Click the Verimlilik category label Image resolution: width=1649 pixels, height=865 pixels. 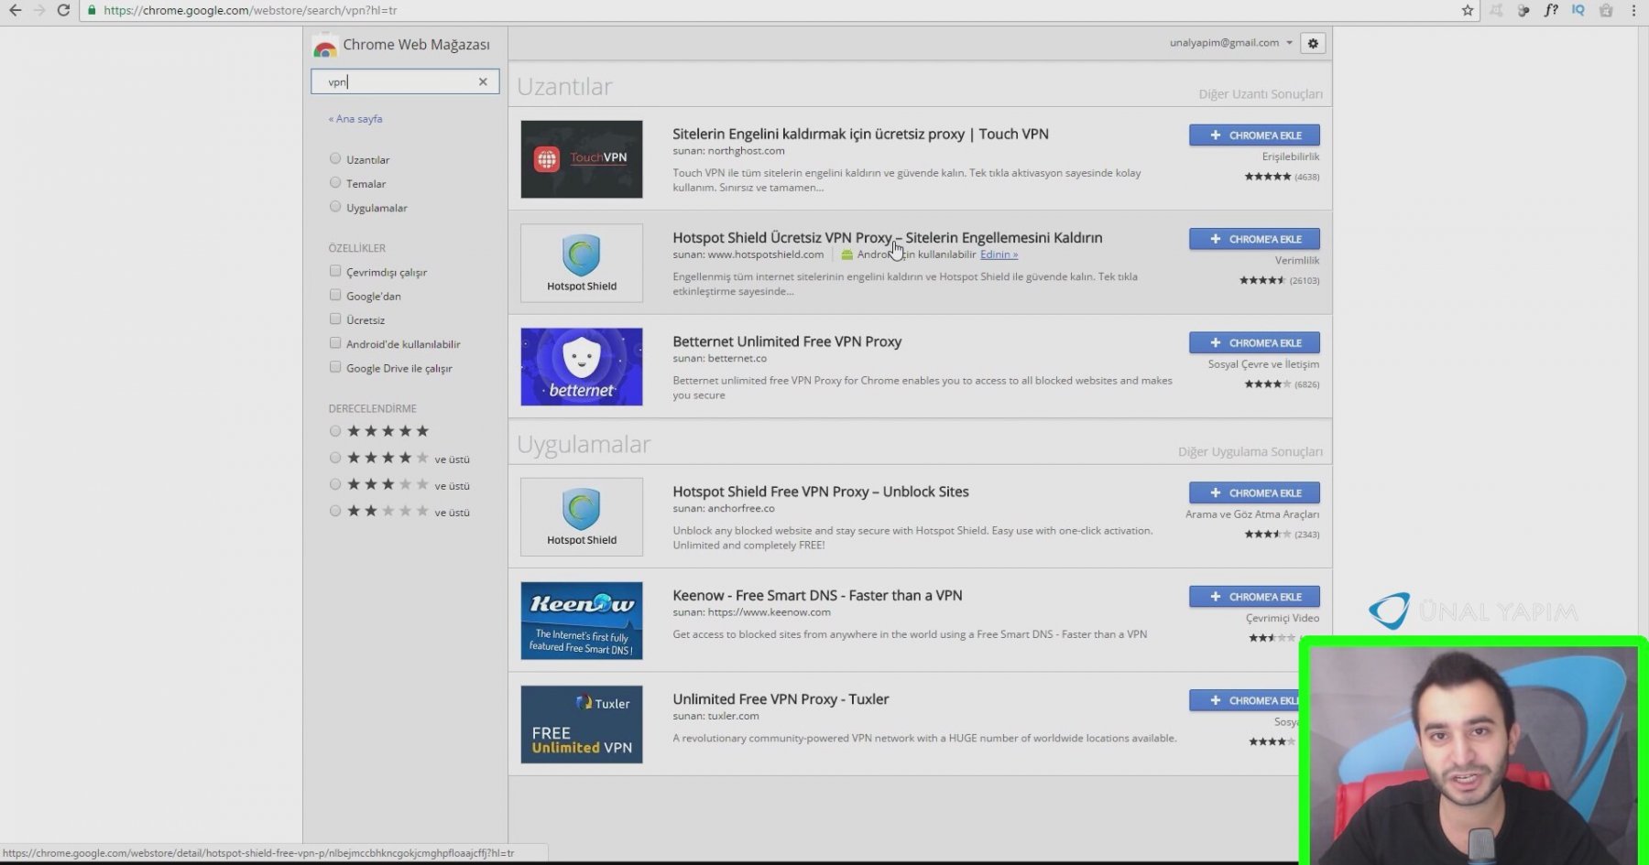(1297, 261)
